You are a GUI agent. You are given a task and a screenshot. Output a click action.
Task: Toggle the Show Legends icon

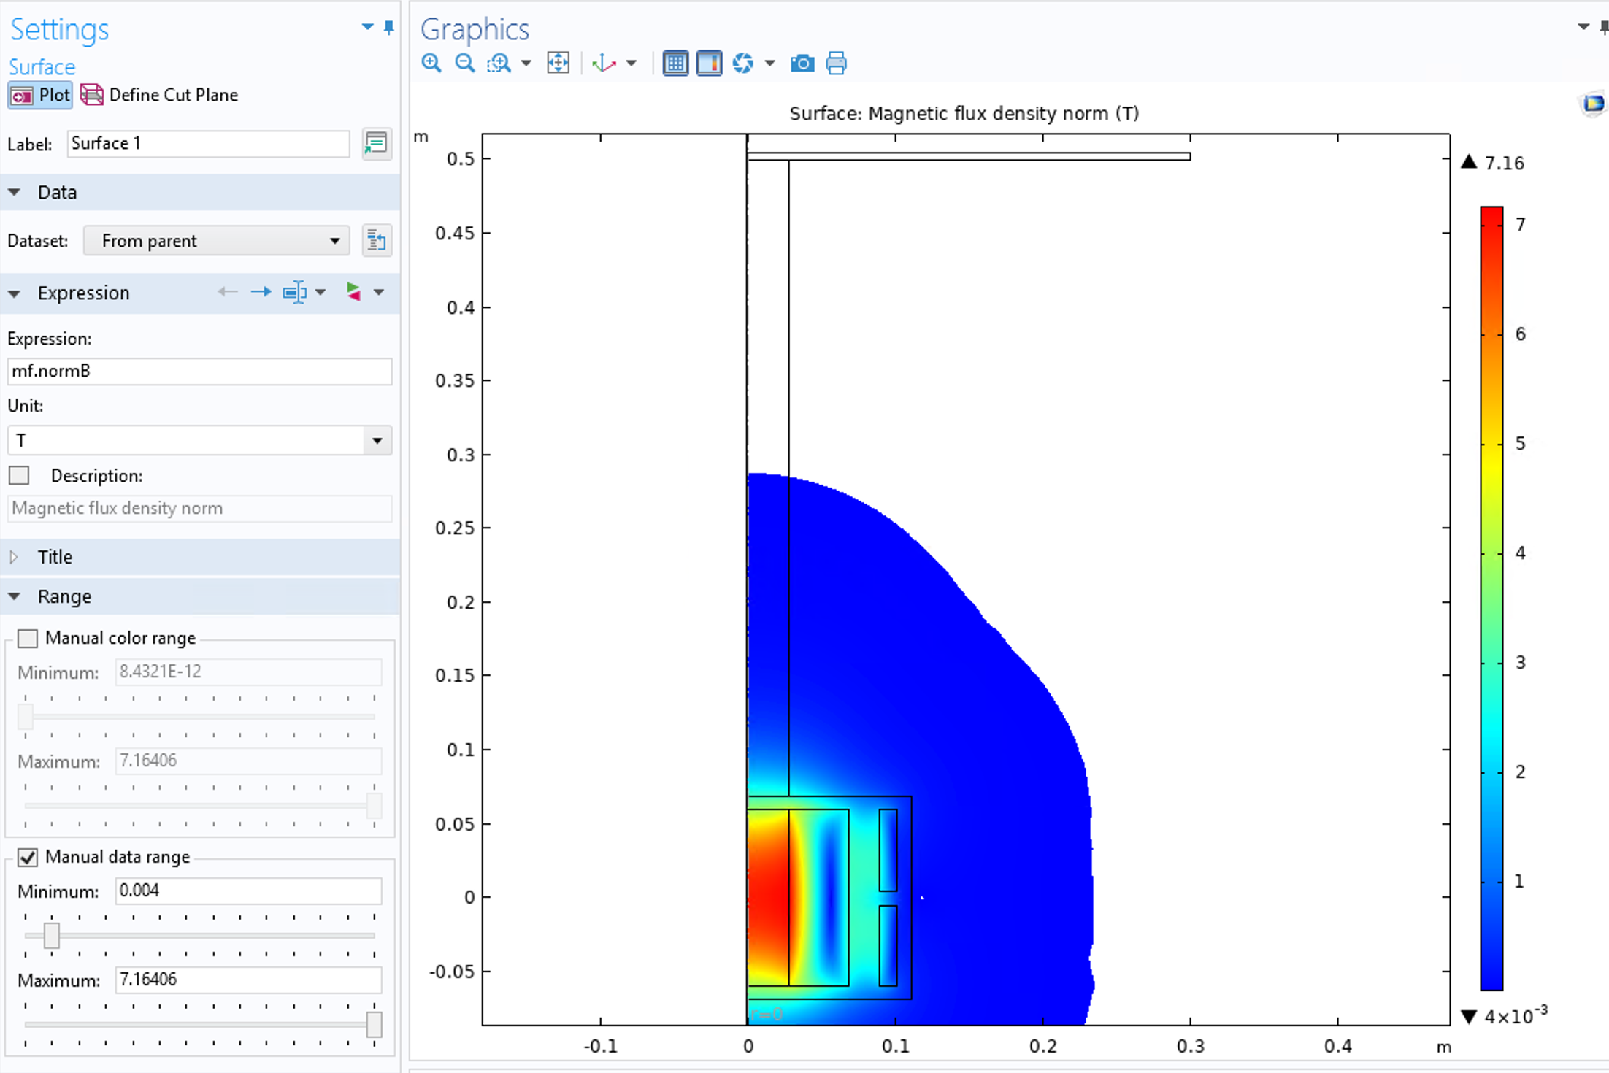(x=709, y=64)
